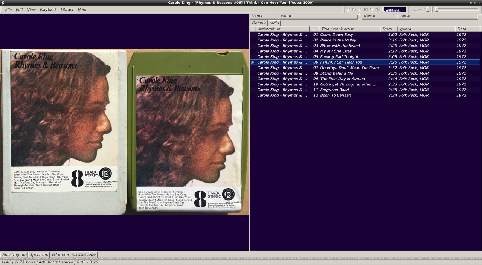Select track 06 I Think I Can Hear You
This screenshot has width=482, height=265.
point(365,62)
